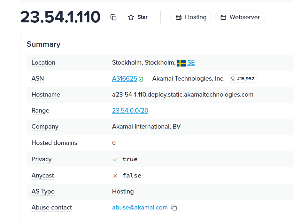Open the AS16625 link
294x221 pixels.
(125, 78)
